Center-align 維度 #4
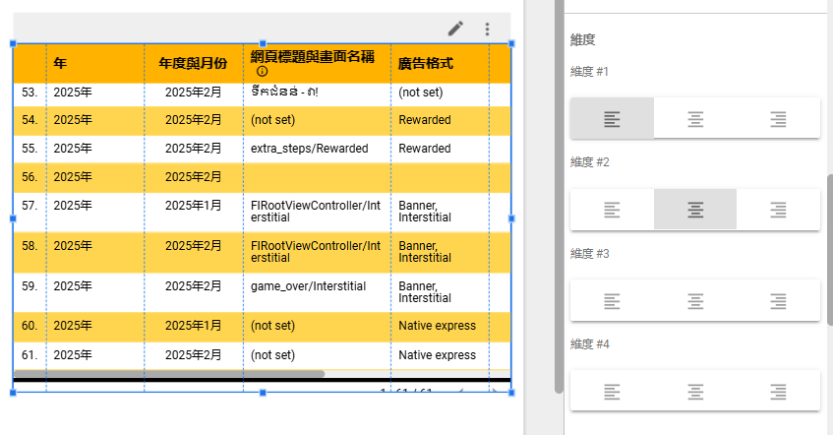The width and height of the screenshot is (833, 435). point(695,392)
